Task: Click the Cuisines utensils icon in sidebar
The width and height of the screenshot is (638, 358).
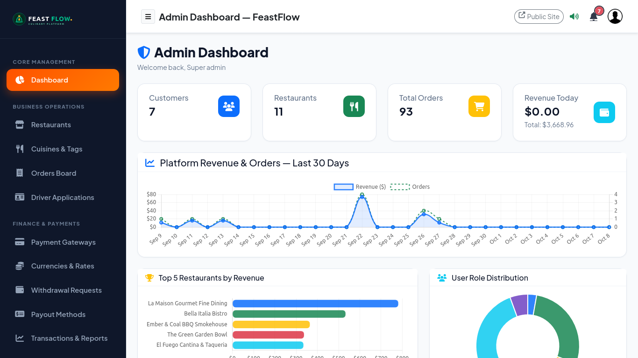Action: 20,149
